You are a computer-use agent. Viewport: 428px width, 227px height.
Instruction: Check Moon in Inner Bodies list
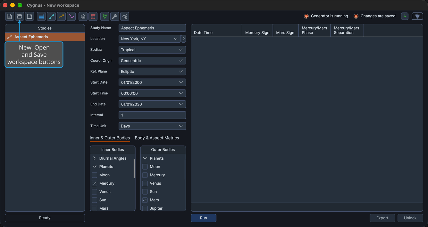(x=95, y=175)
